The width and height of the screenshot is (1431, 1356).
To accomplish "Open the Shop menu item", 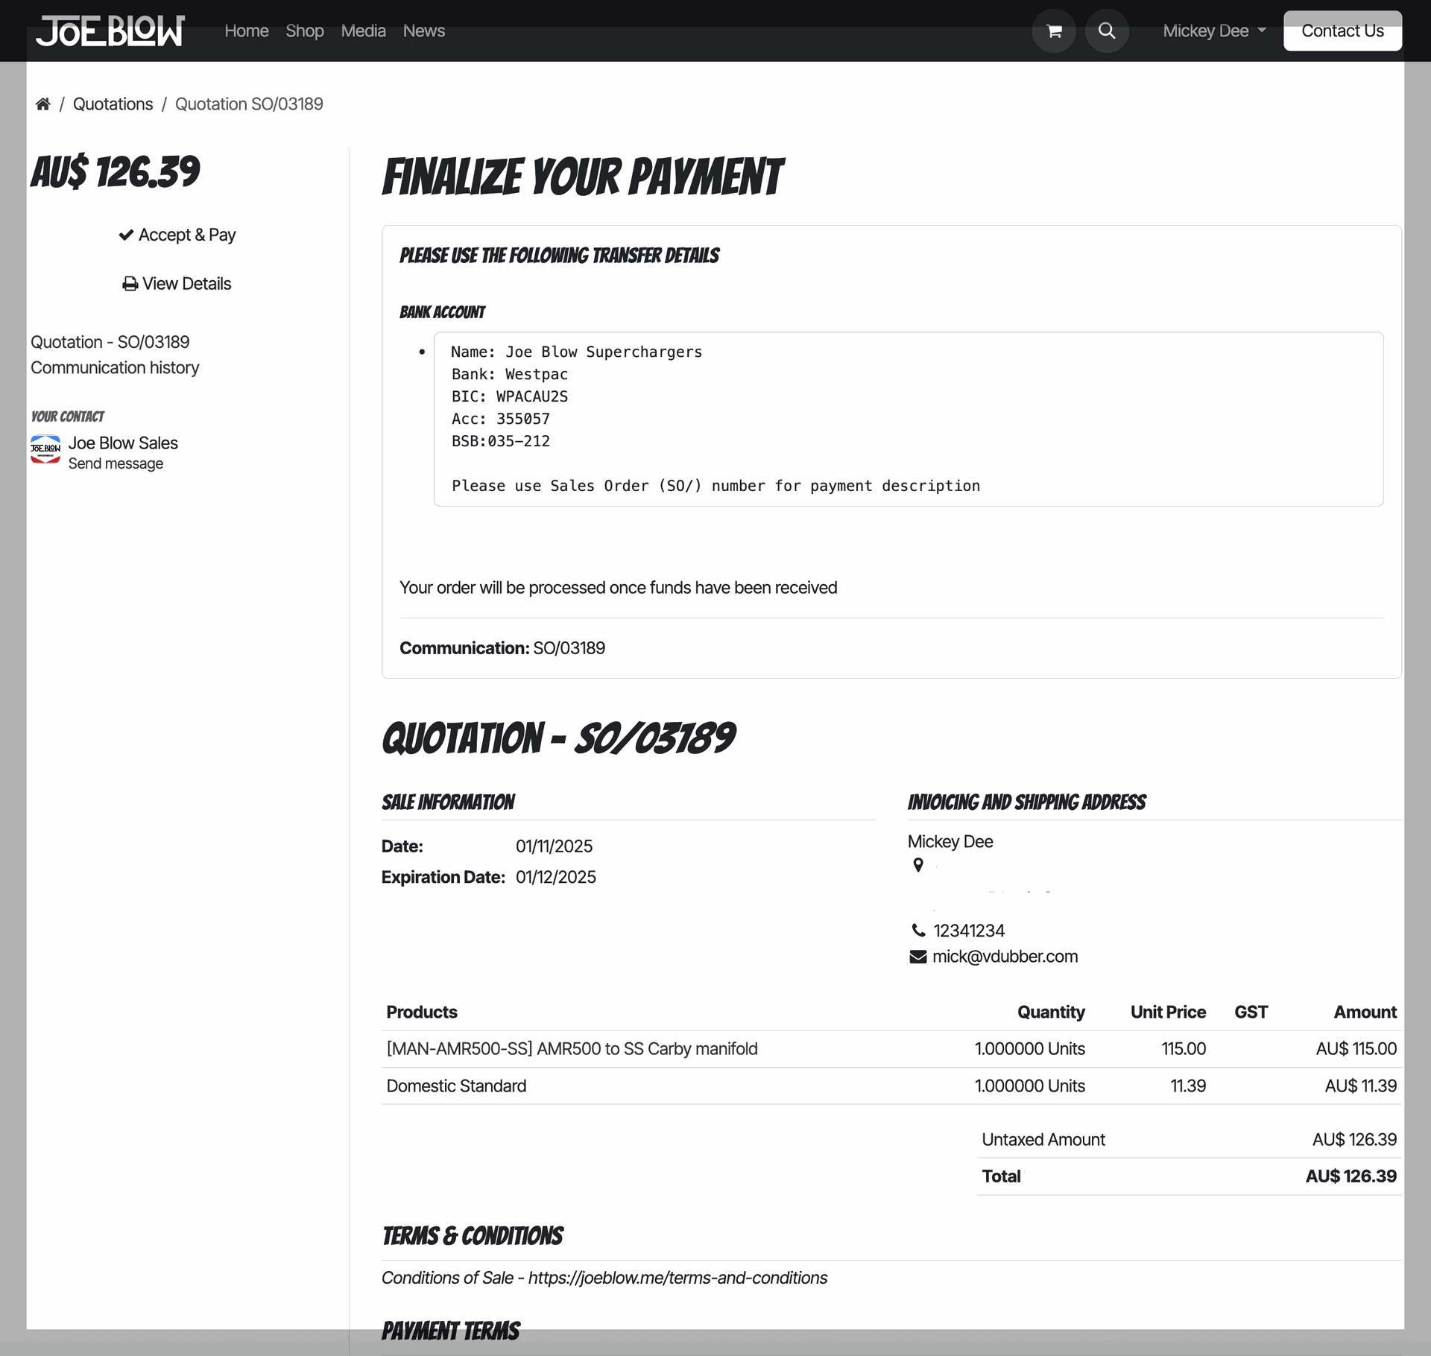I will (x=304, y=31).
